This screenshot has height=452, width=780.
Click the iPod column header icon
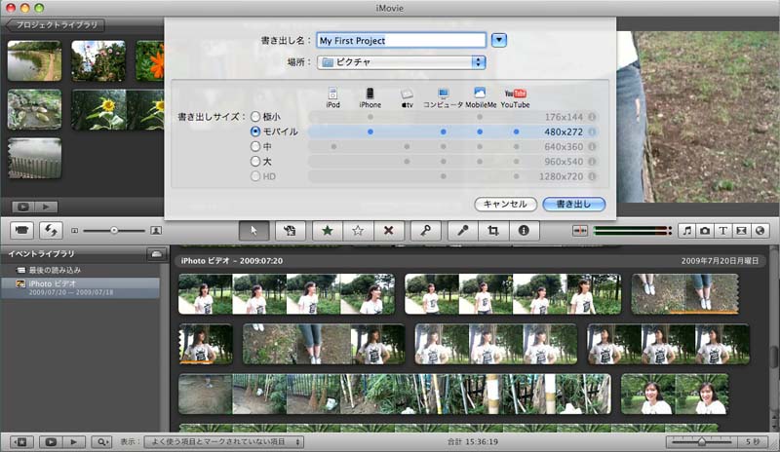pos(332,93)
